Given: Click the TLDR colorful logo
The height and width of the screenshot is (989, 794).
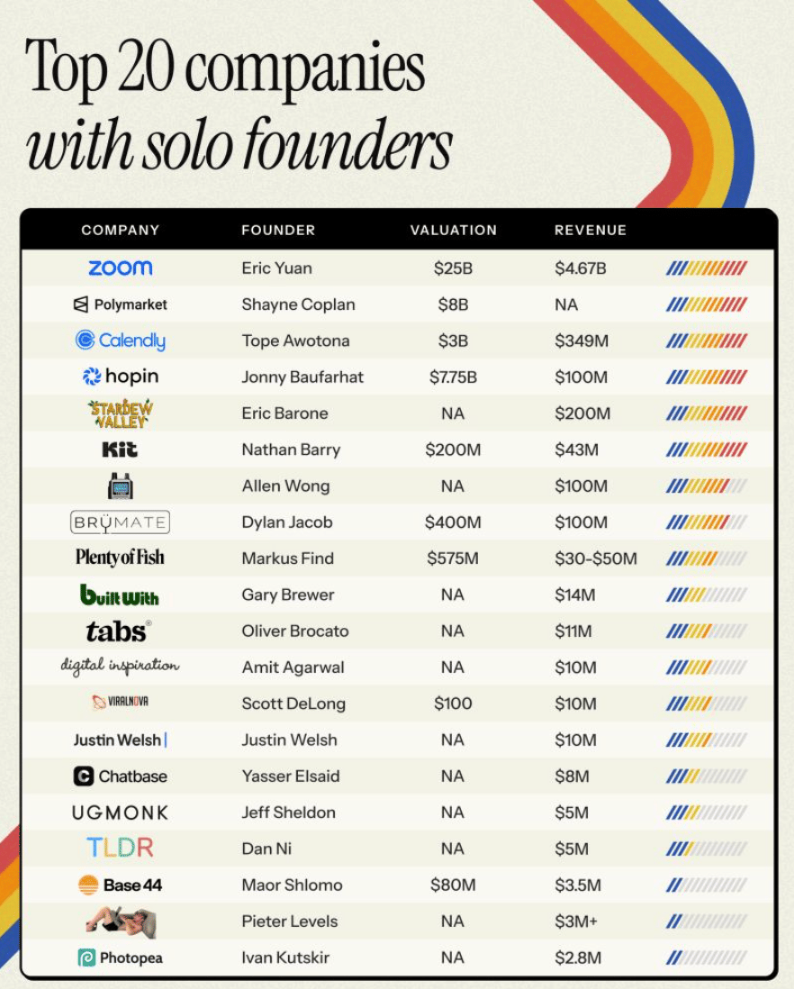Looking at the screenshot, I should [x=121, y=848].
